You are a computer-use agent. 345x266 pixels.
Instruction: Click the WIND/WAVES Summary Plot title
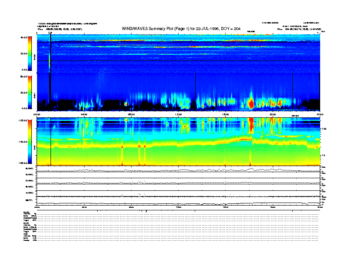tap(181, 29)
